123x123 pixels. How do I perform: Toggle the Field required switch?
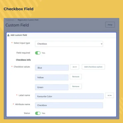tap(38, 53)
